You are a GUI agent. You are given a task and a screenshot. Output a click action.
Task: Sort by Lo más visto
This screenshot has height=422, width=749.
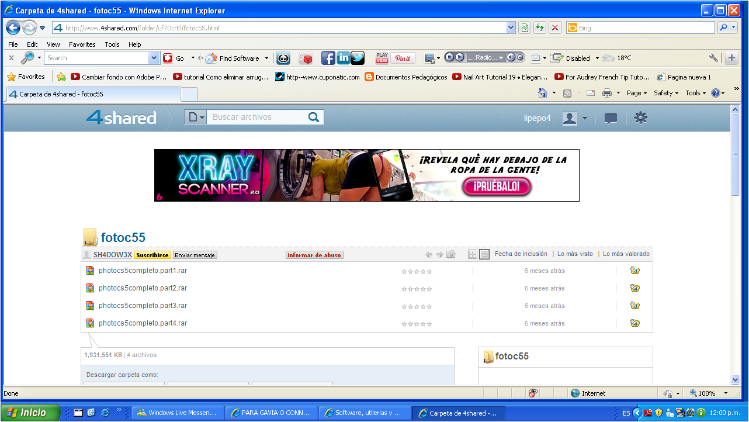tap(575, 254)
